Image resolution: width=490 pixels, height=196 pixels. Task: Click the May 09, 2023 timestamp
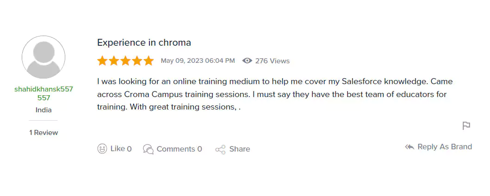(x=198, y=61)
